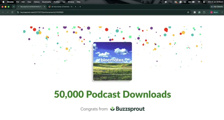Image resolution: width=224 pixels, height=120 pixels.
Task: Click the white square extension icon beside the star
Action: [195, 12]
